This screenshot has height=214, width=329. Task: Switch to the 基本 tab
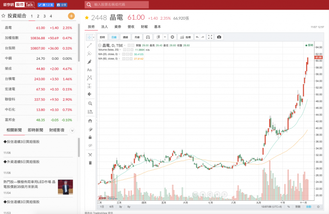pyautogui.click(x=157, y=26)
